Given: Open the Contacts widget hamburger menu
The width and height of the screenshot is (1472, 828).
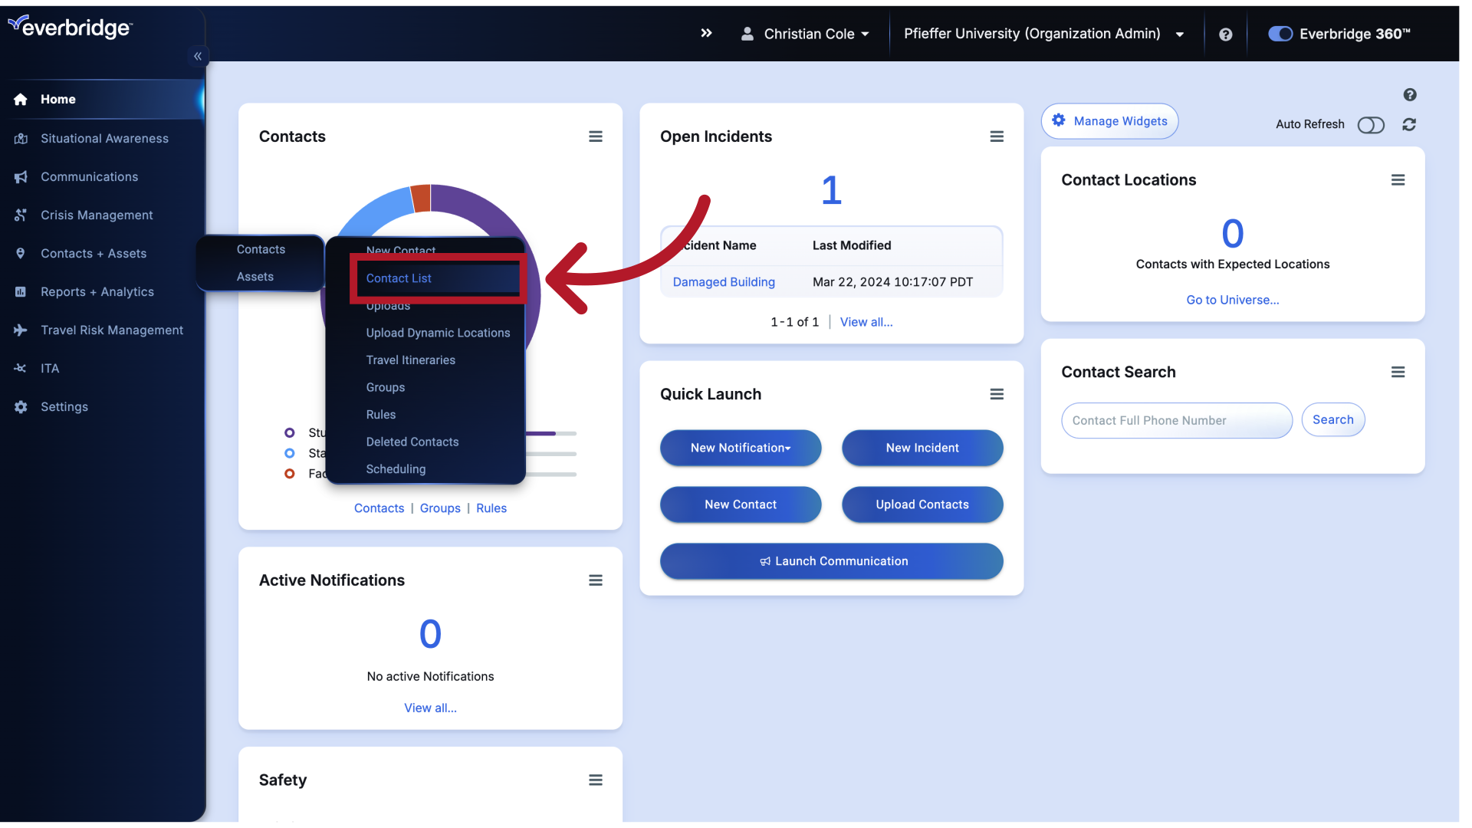Looking at the screenshot, I should click(596, 136).
